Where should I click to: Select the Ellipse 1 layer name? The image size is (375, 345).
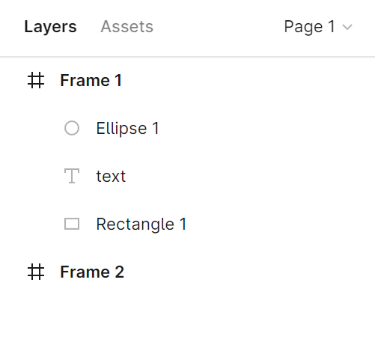click(127, 129)
